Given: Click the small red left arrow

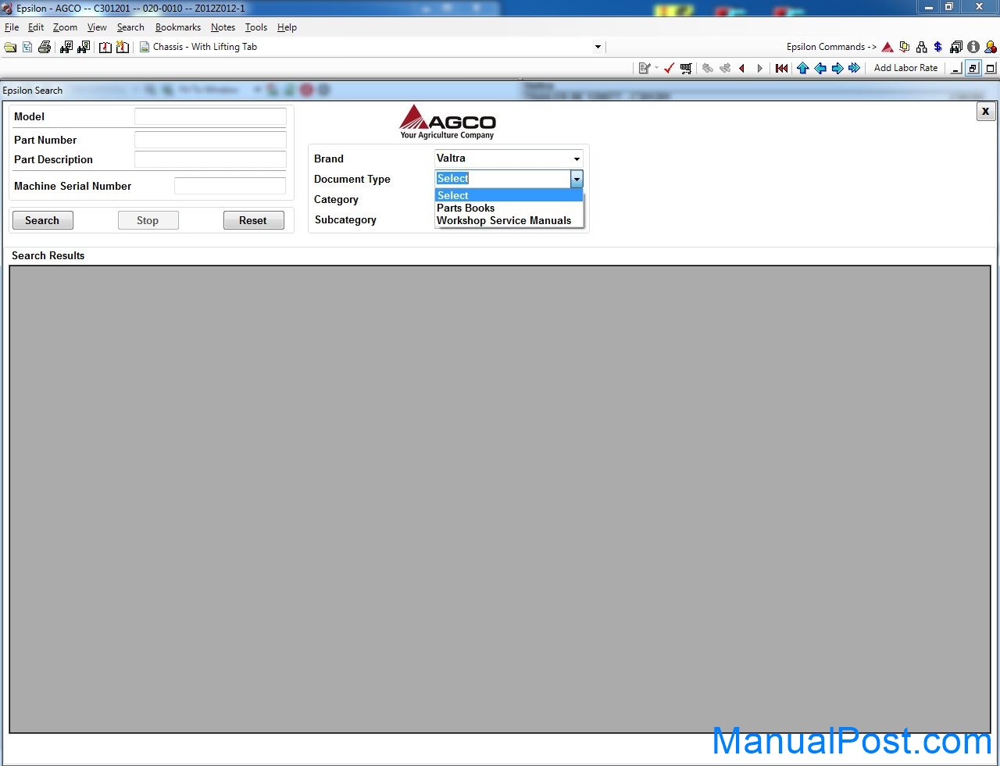Looking at the screenshot, I should tap(742, 68).
